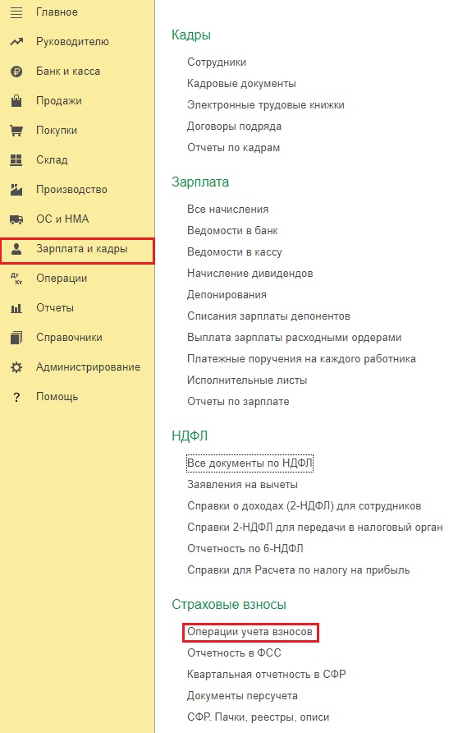Select Отчетность по 6-НДФЛ link

coord(245,548)
